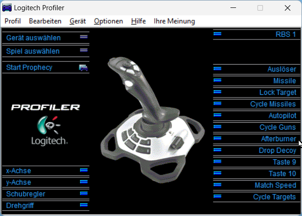Click Gerät auswählen label
302x216 pixels.
pyautogui.click(x=33, y=38)
